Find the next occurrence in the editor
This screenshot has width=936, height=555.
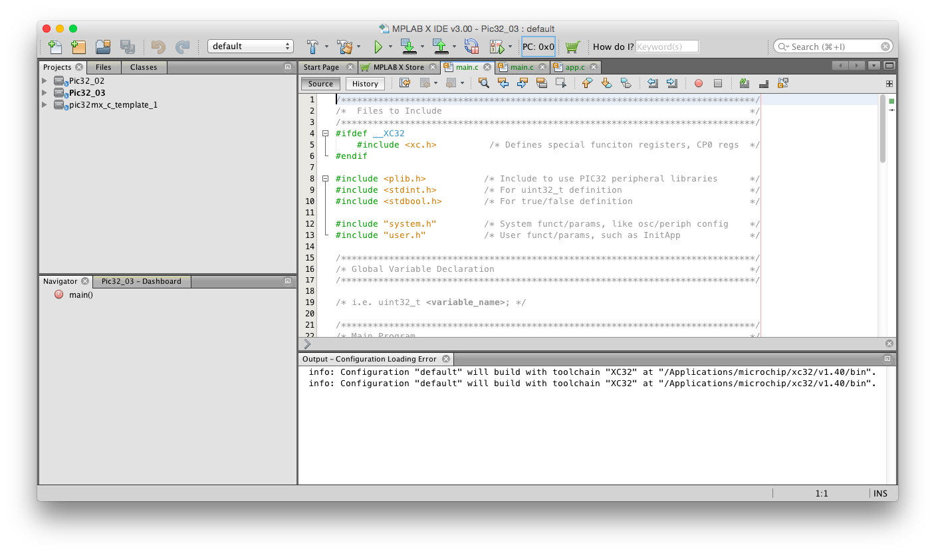click(x=523, y=83)
